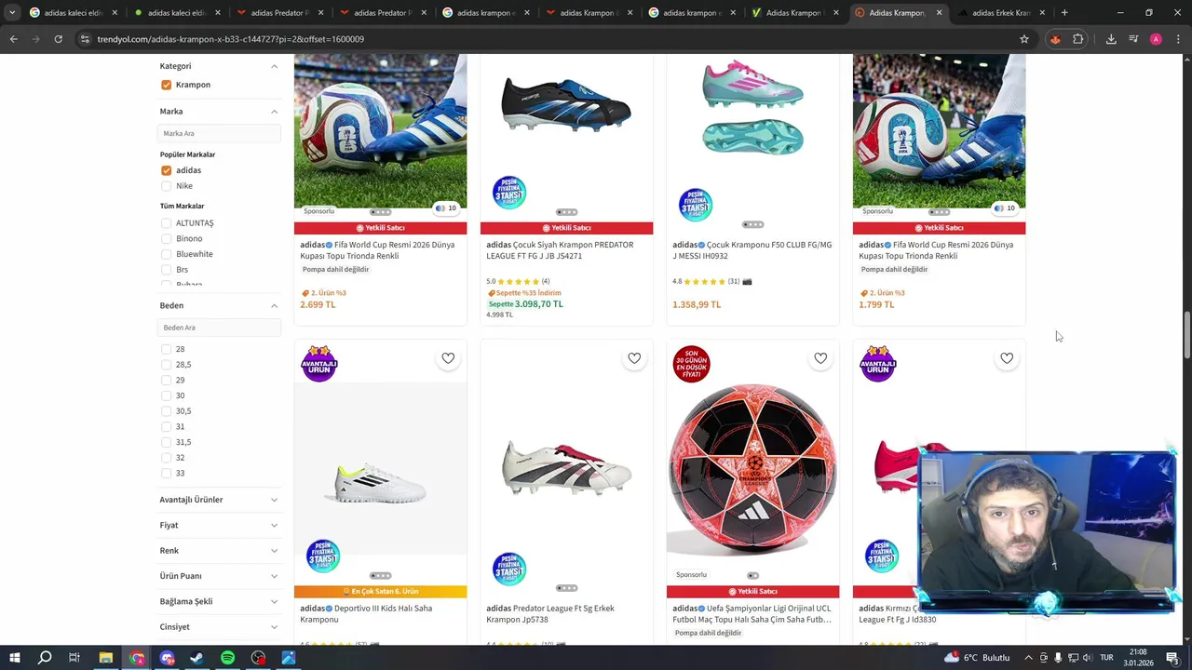Open the 6°C Bulutlu weather widget
Image resolution: width=1192 pixels, height=670 pixels.
(977, 658)
